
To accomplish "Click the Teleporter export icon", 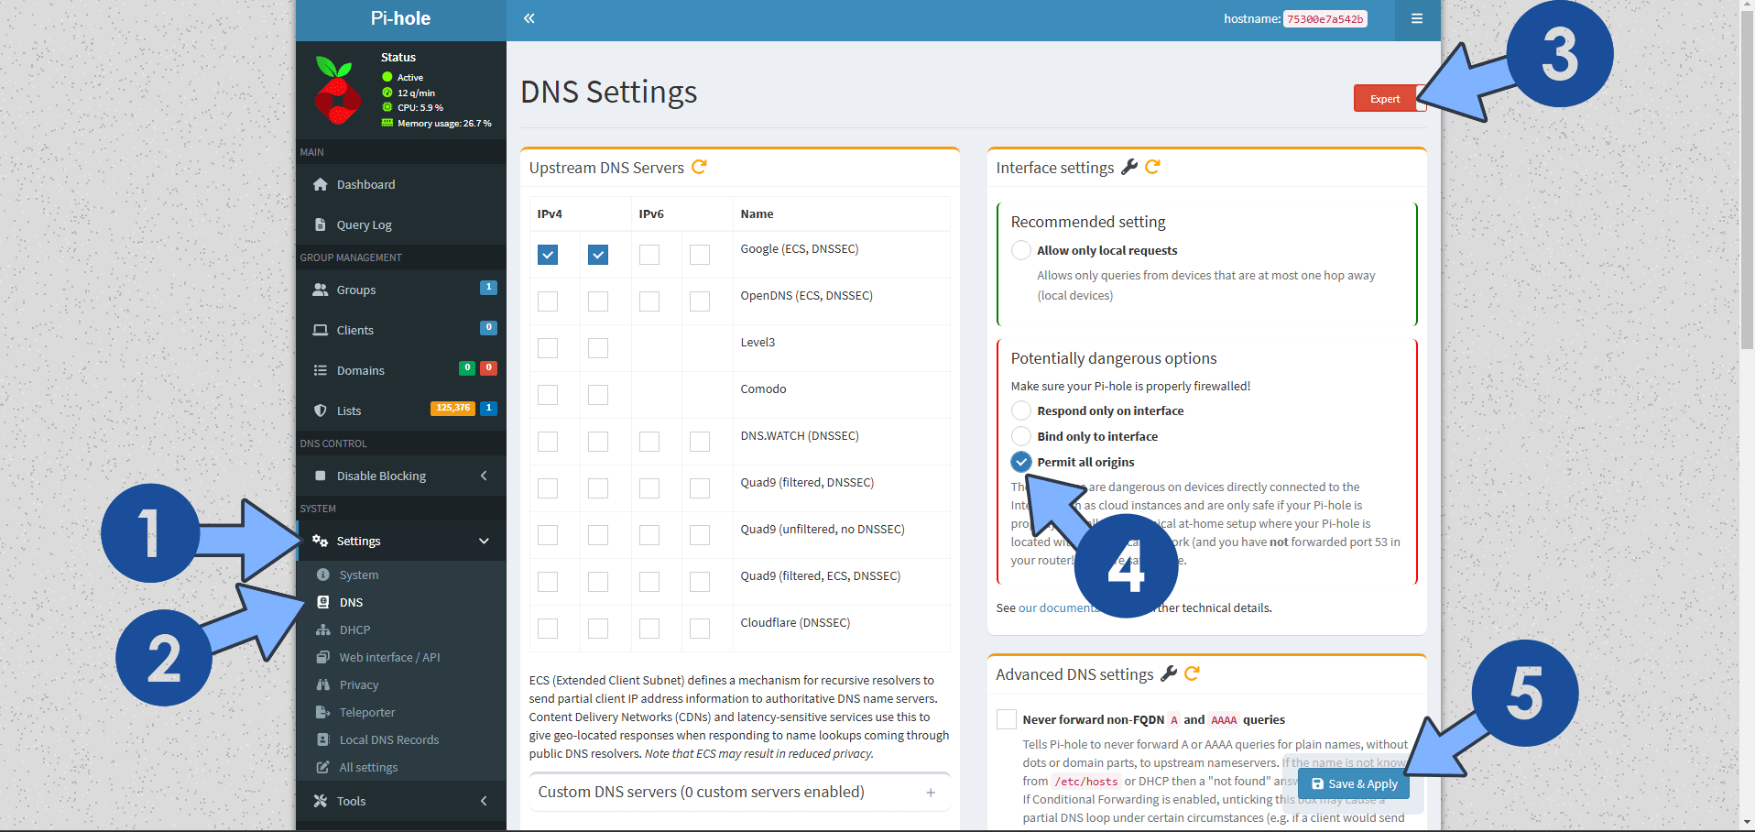I will click(x=323, y=712).
